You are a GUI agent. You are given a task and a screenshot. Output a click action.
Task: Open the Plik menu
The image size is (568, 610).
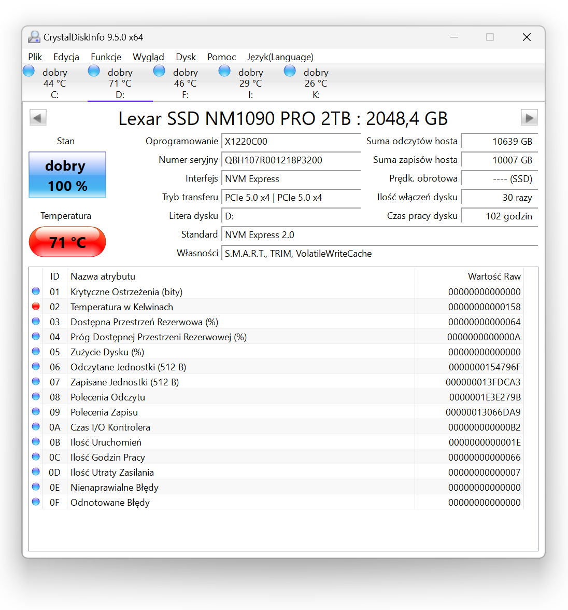pyautogui.click(x=35, y=57)
